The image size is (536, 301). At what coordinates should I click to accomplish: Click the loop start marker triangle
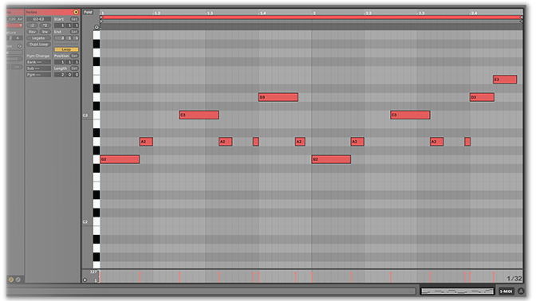click(x=101, y=17)
